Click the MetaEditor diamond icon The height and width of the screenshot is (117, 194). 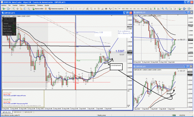(x=46, y=9)
